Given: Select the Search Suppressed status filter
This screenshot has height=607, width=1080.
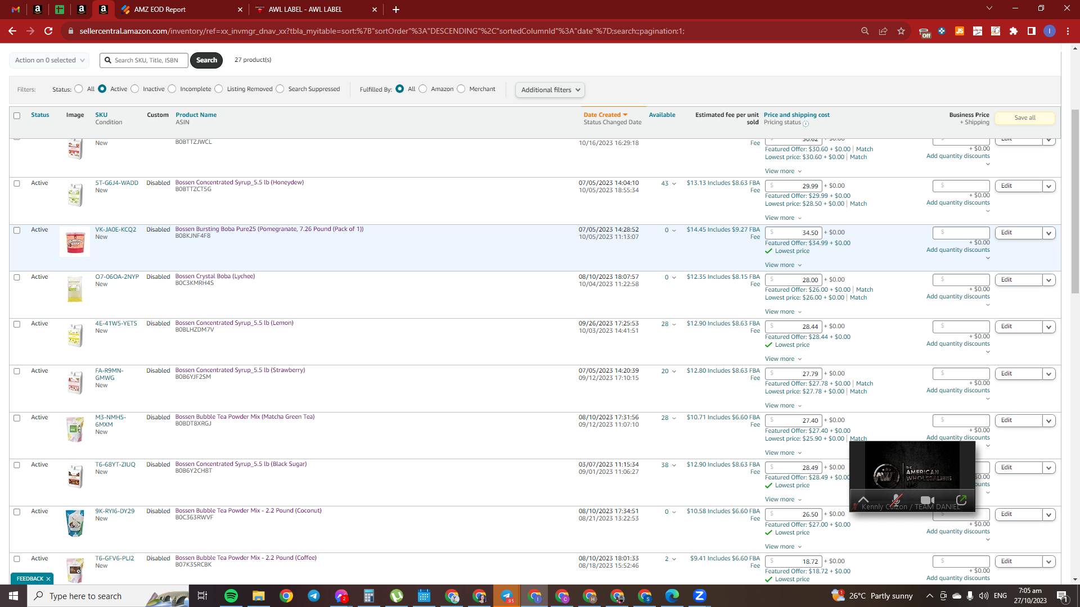Looking at the screenshot, I should pos(280,89).
